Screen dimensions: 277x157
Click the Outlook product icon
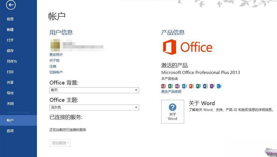tap(185, 86)
